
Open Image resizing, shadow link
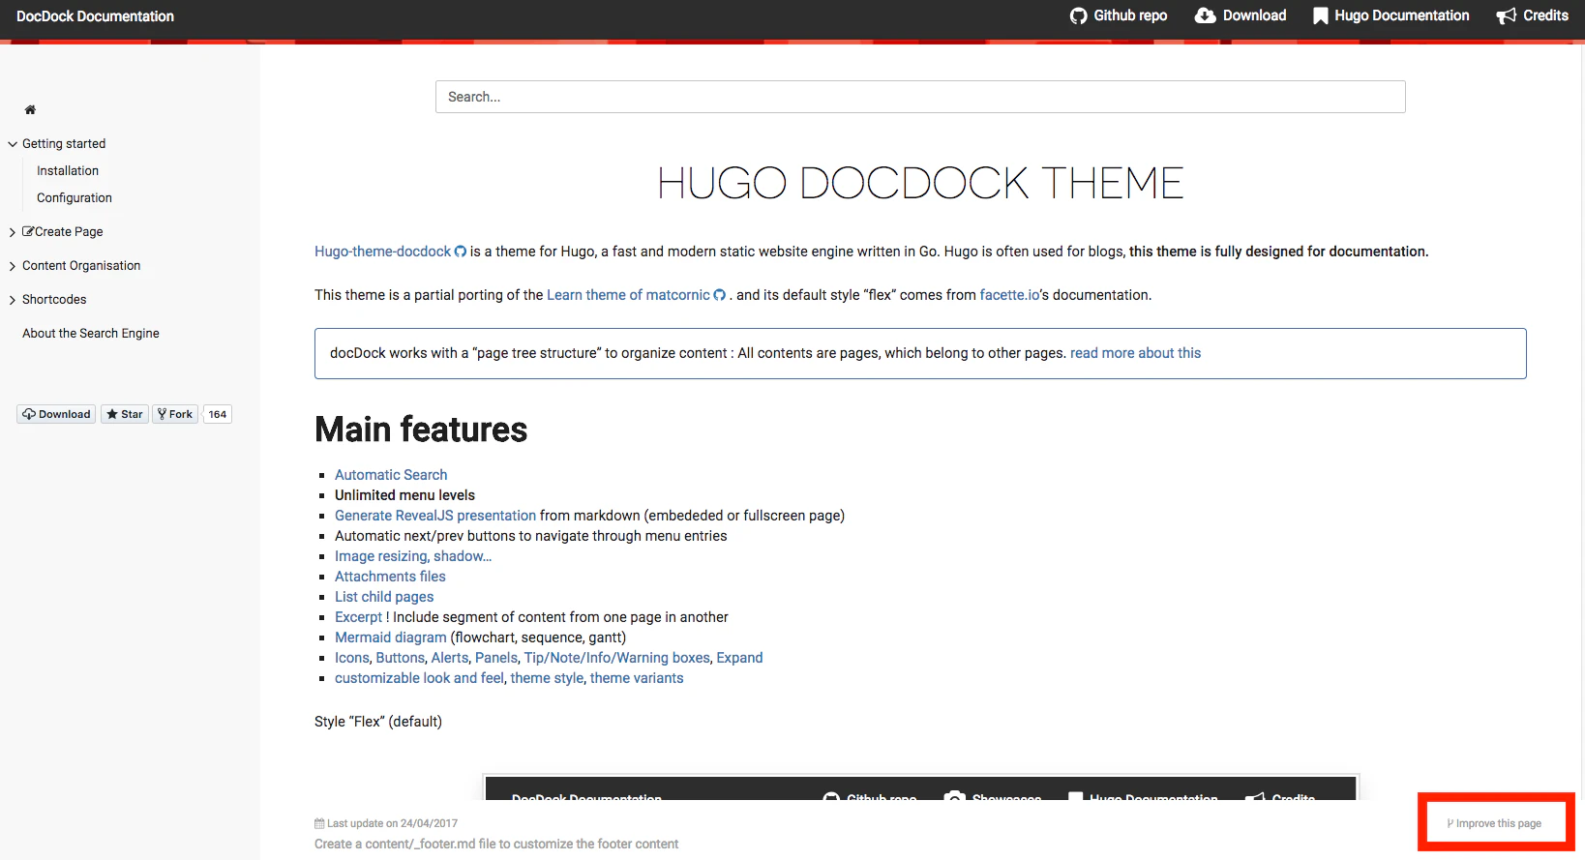tap(413, 556)
